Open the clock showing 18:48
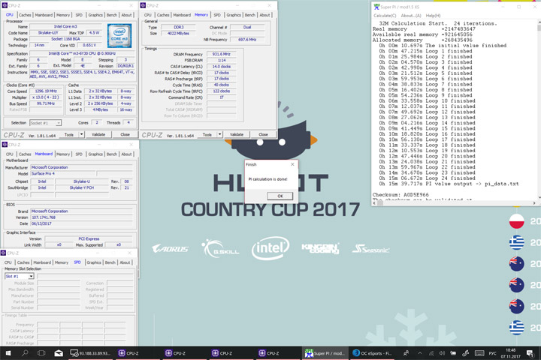The height and width of the screenshot is (360, 541). coord(511,353)
